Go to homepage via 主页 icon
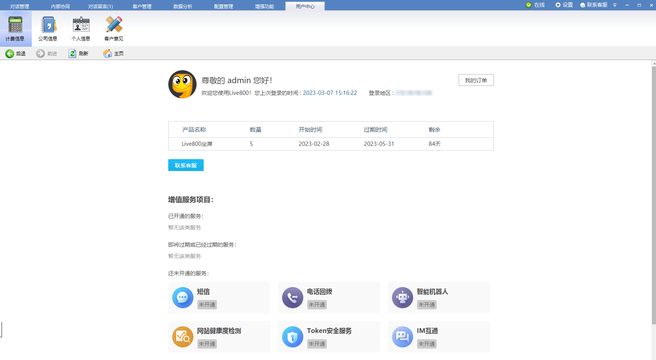656x360 pixels. pos(113,53)
